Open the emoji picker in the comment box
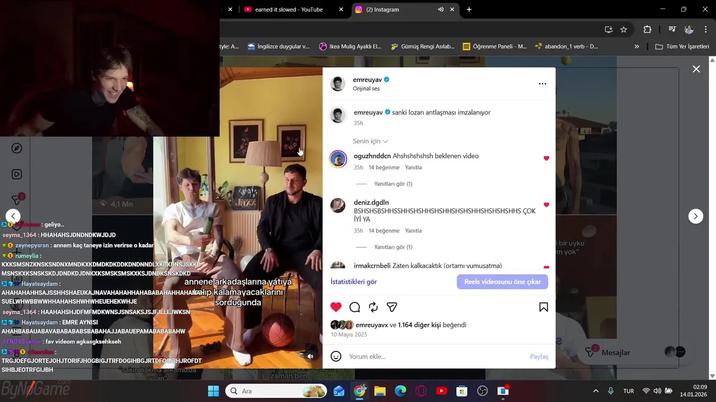This screenshot has width=716, height=402. (x=336, y=356)
